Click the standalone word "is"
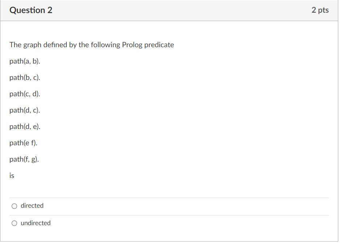 pyautogui.click(x=12, y=176)
